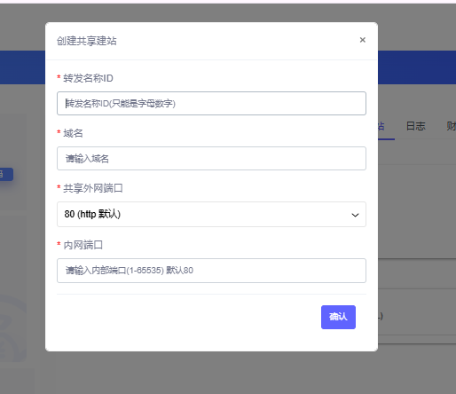456x394 pixels.
Task: Click the dimmed backdrop below the dialog
Action: pyautogui.click(x=211, y=373)
